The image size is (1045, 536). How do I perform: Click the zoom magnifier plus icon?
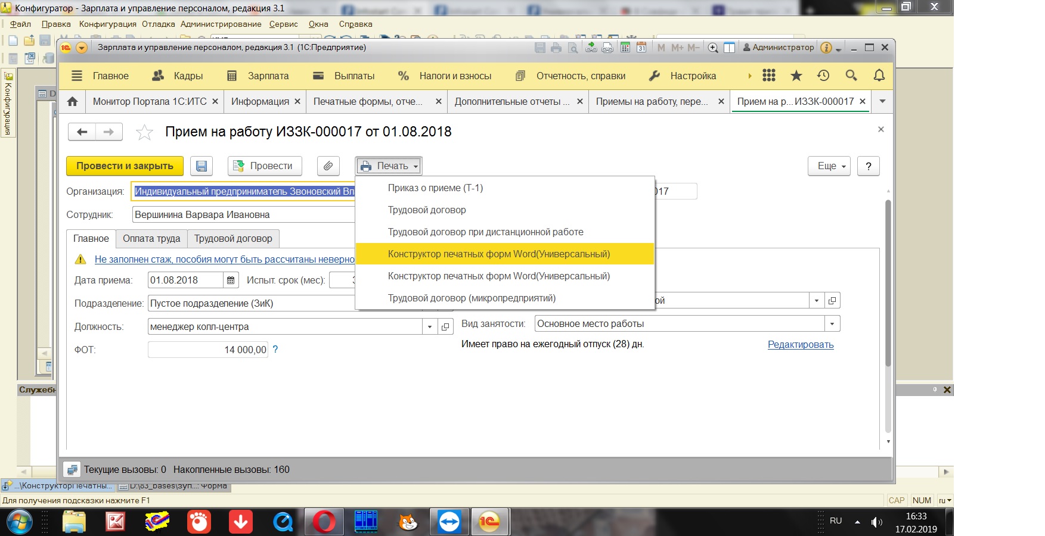(713, 48)
